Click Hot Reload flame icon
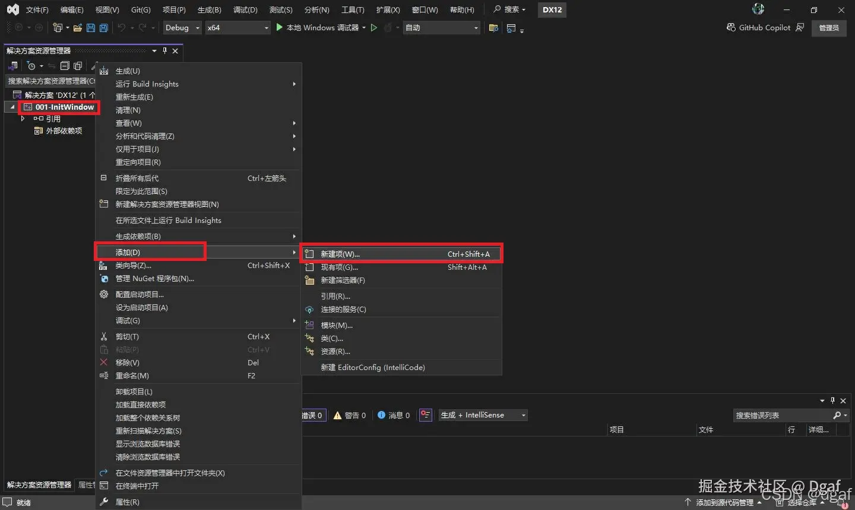Image resolution: width=855 pixels, height=510 pixels. tap(388, 28)
